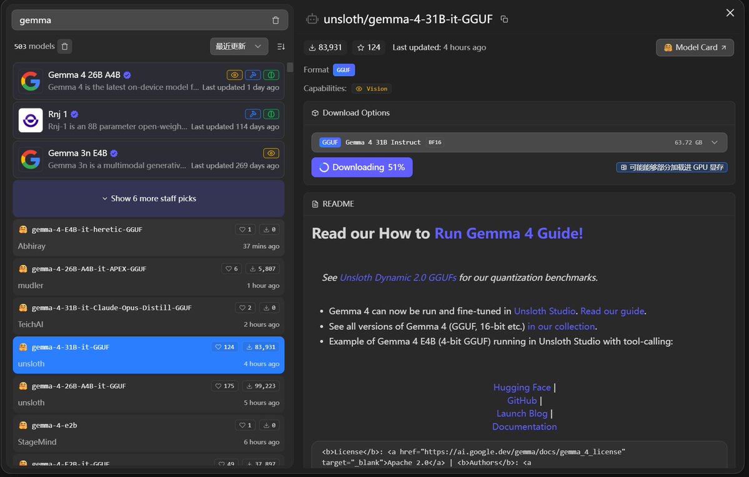Click downloads badge 5,807 on APEX-GGUF row
749x477 pixels.
tap(263, 269)
